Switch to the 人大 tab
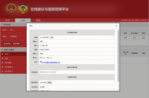The height and width of the screenshot is (98, 149). tap(23, 20)
